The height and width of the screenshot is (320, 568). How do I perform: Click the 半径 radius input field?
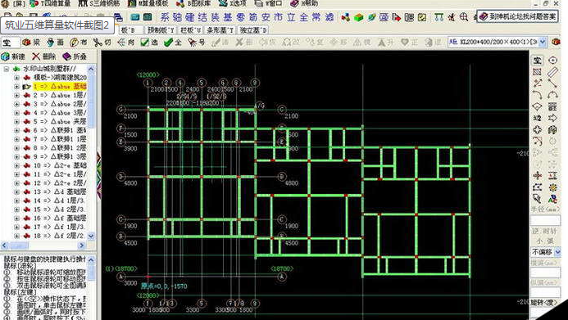(x=546, y=220)
